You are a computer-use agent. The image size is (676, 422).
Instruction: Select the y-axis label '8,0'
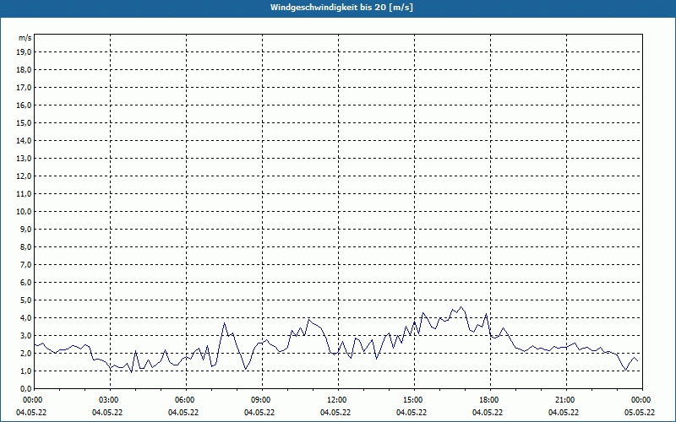pyautogui.click(x=26, y=247)
